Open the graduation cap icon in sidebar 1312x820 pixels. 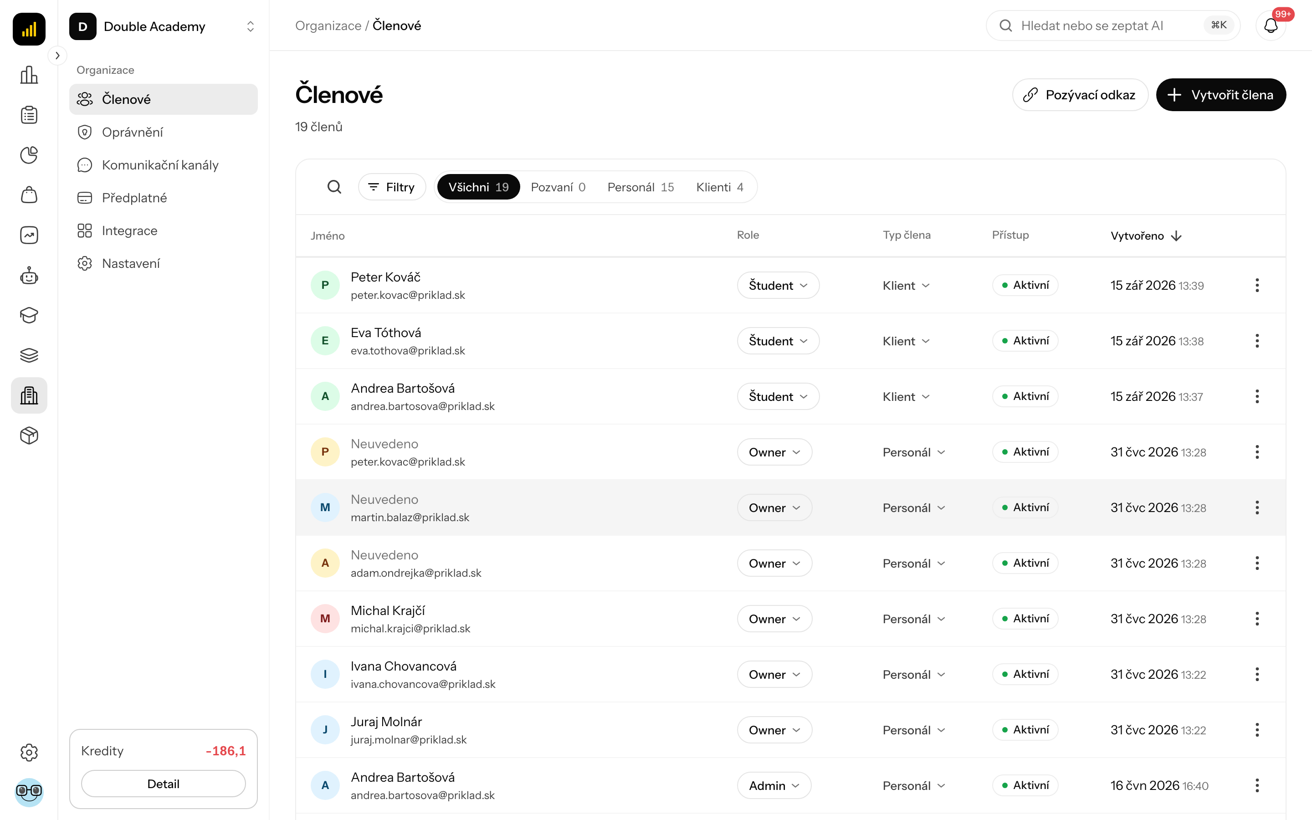(x=29, y=315)
